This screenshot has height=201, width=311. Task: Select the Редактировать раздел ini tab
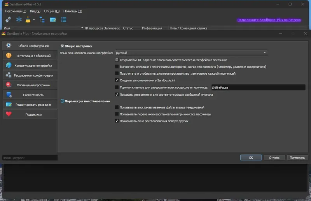30,105
